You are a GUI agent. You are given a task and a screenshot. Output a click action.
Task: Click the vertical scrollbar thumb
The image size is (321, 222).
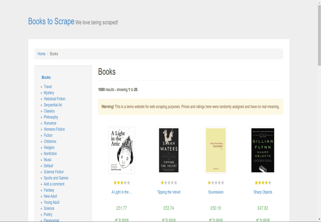319,35
